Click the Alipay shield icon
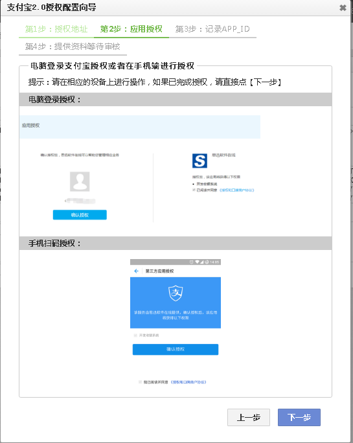Viewport: 353px width, 443px height. click(x=176, y=293)
